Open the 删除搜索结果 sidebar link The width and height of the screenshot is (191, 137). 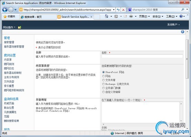11,121
